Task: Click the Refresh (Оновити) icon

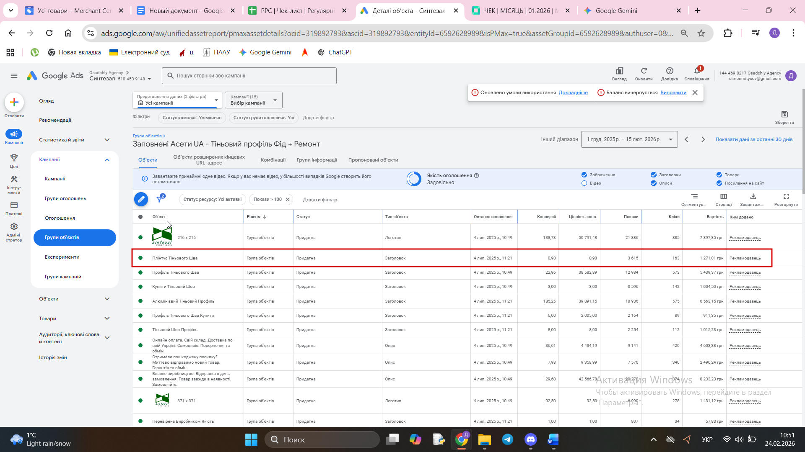Action: coord(644,71)
